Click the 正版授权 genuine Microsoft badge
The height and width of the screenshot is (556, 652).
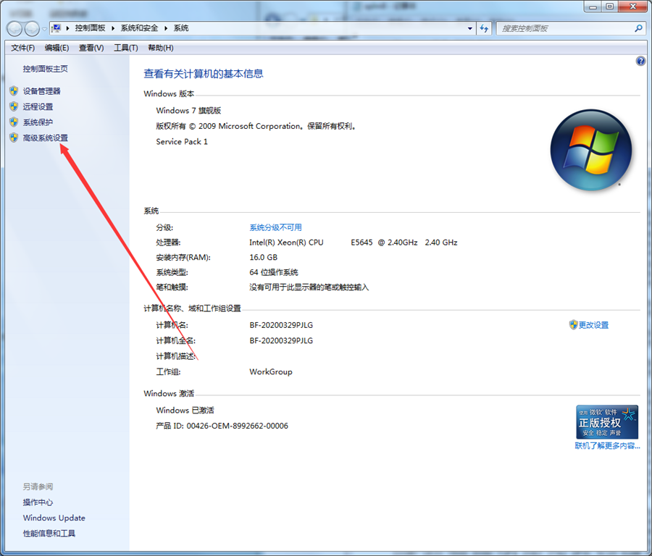point(607,422)
